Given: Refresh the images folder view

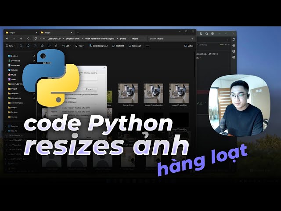Looking at the screenshot, I should coord(28,39).
